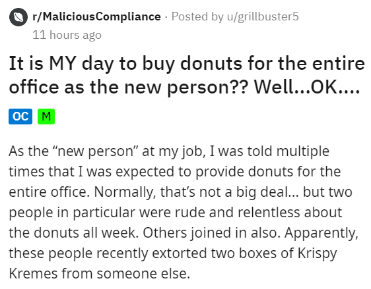The width and height of the screenshot is (371, 289).
Task: Click the words "Krispy" in the post body
Action: (x=318, y=253)
